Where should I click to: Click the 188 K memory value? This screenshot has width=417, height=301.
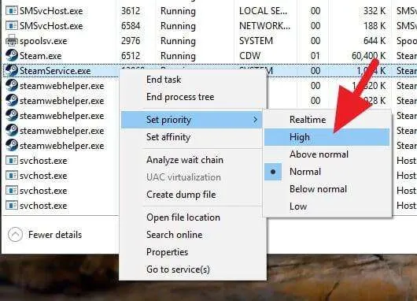(x=375, y=26)
